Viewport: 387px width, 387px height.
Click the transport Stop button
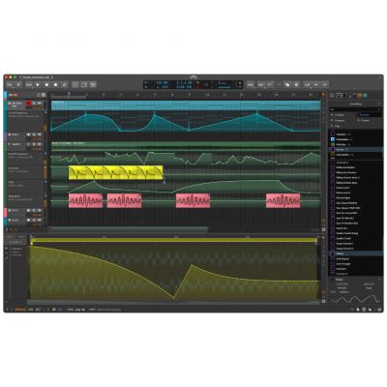click(x=46, y=85)
